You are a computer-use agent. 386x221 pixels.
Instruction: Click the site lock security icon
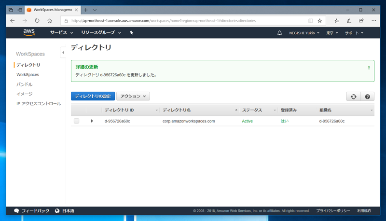66,21
